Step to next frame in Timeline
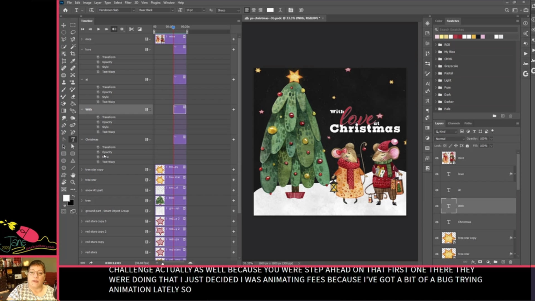Screen dimensions: 535x301 tap(106, 29)
